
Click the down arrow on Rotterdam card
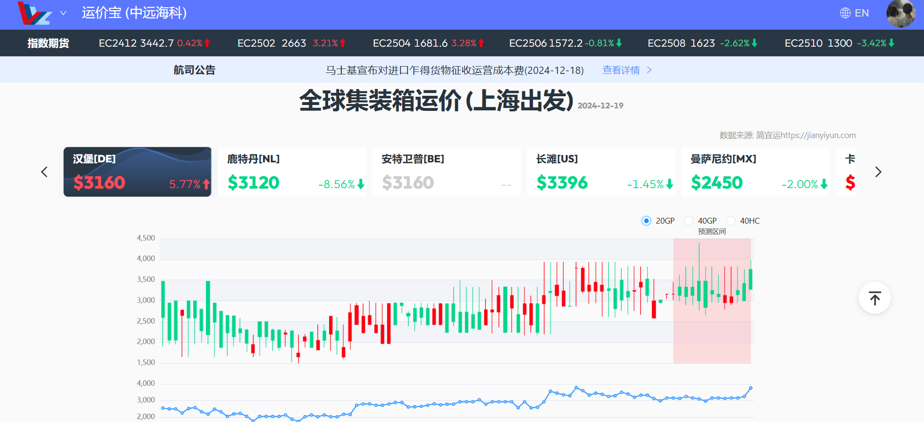point(361,184)
